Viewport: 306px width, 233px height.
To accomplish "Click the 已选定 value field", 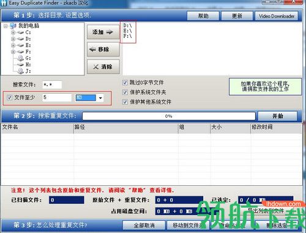I will 266,200.
